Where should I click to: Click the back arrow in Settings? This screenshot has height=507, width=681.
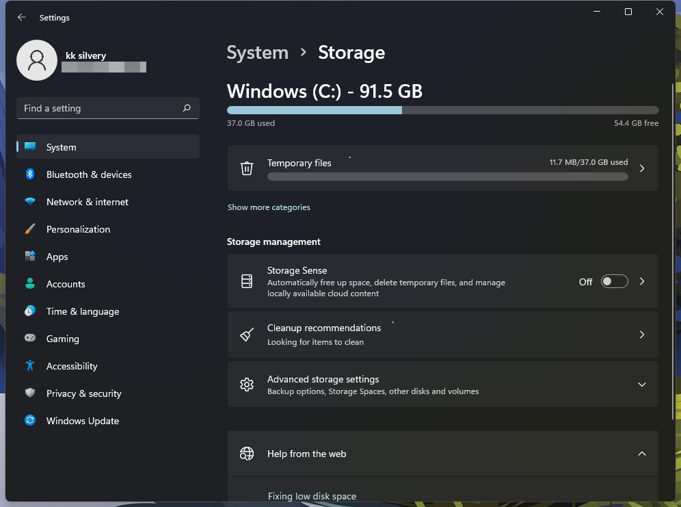pos(21,17)
